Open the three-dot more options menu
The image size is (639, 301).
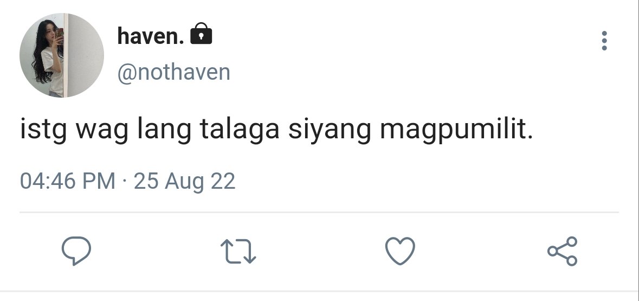(x=604, y=41)
